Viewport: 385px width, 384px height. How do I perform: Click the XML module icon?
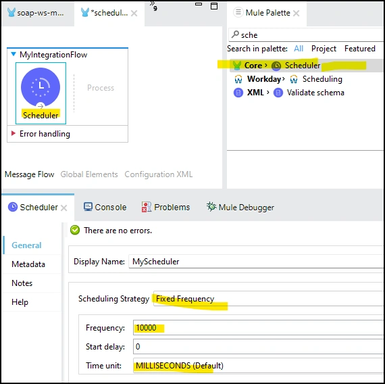pyautogui.click(x=238, y=93)
